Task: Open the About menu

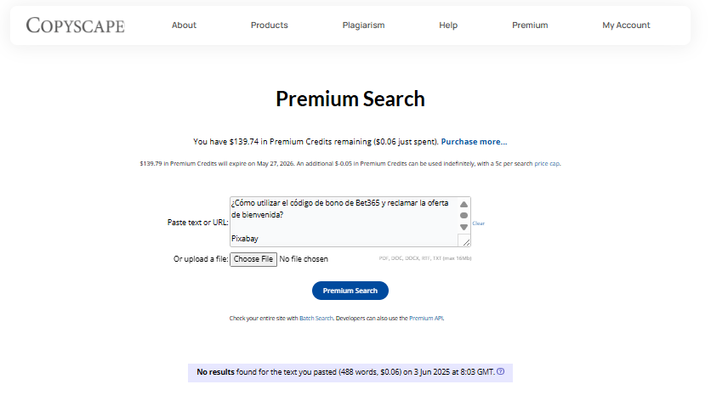Action: point(184,25)
